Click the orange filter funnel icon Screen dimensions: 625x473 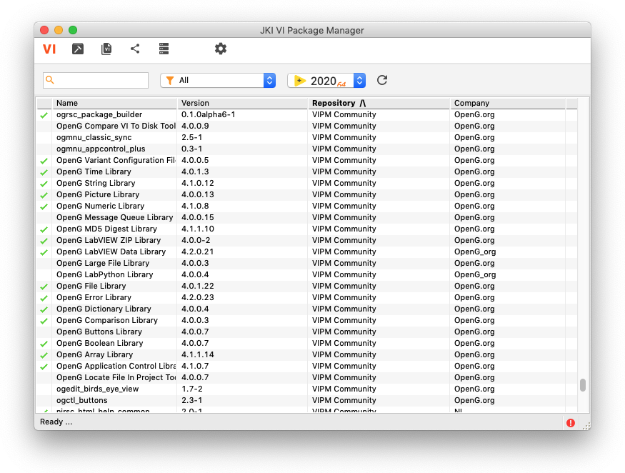170,81
